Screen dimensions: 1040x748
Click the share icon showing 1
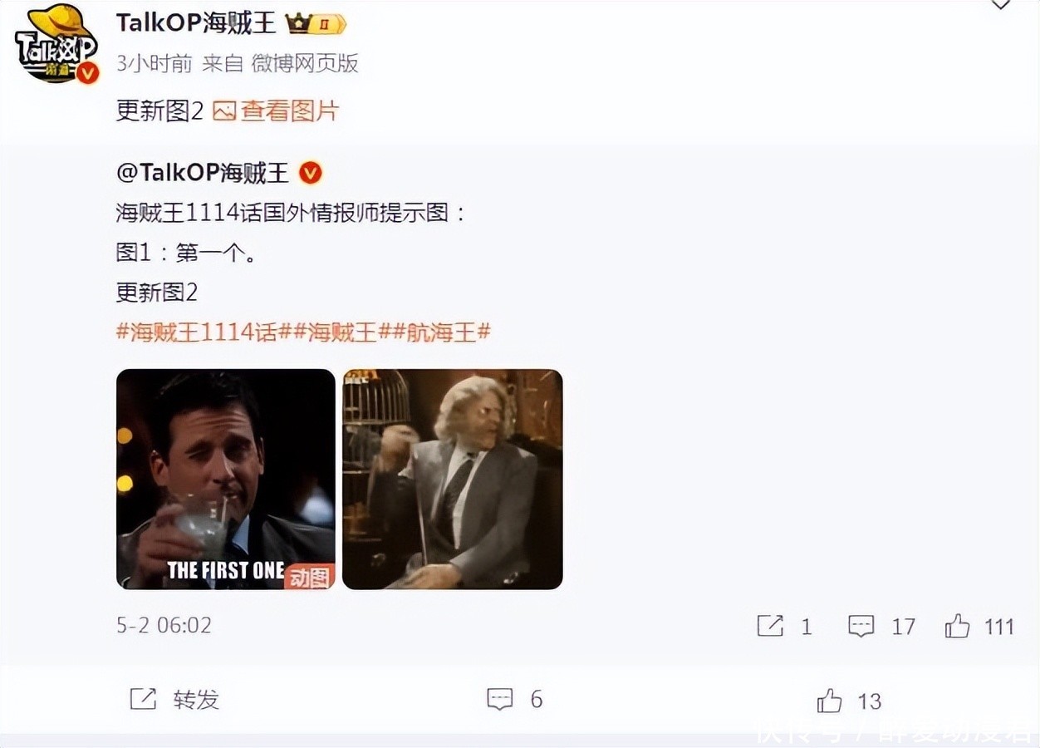[770, 626]
